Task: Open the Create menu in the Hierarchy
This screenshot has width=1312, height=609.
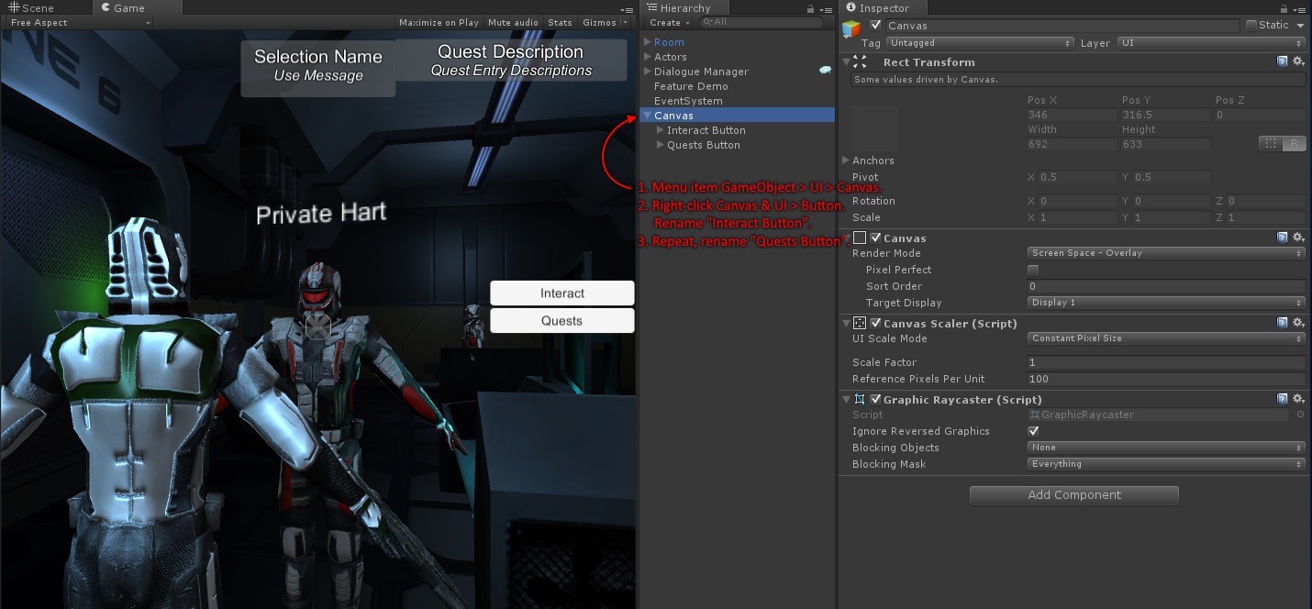Action: click(x=670, y=22)
